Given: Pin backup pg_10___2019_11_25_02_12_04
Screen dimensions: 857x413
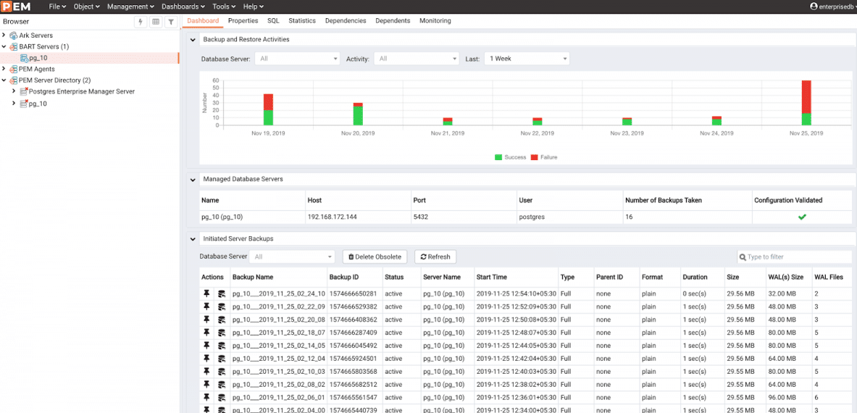Looking at the screenshot, I should pyautogui.click(x=206, y=359).
